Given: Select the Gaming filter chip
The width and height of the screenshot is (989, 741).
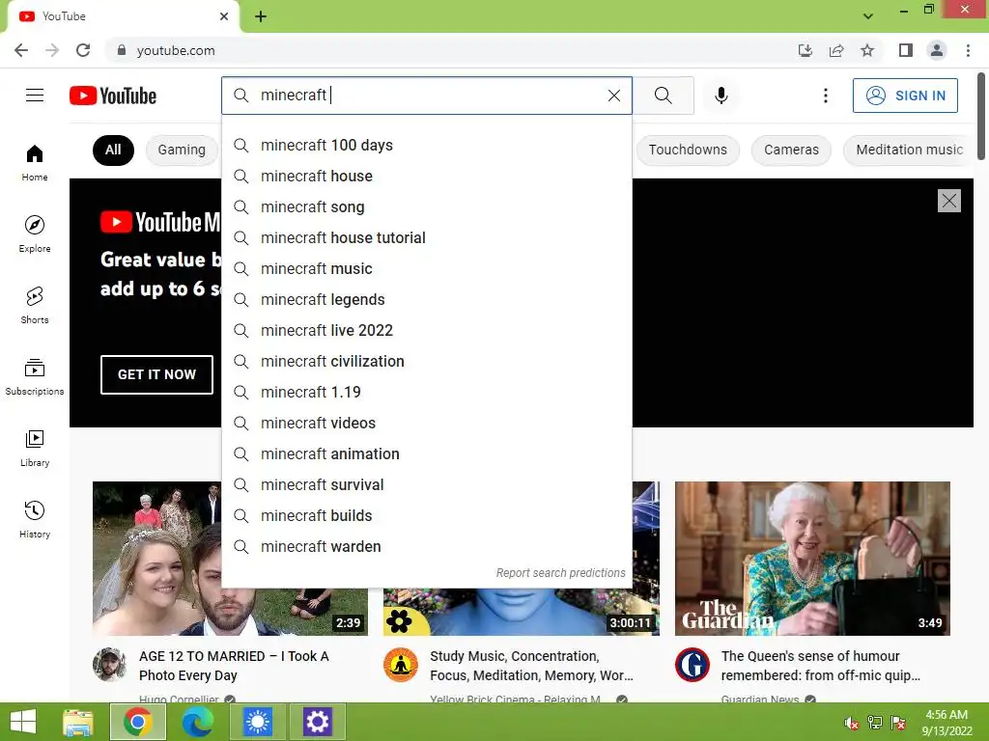Looking at the screenshot, I should pos(182,150).
